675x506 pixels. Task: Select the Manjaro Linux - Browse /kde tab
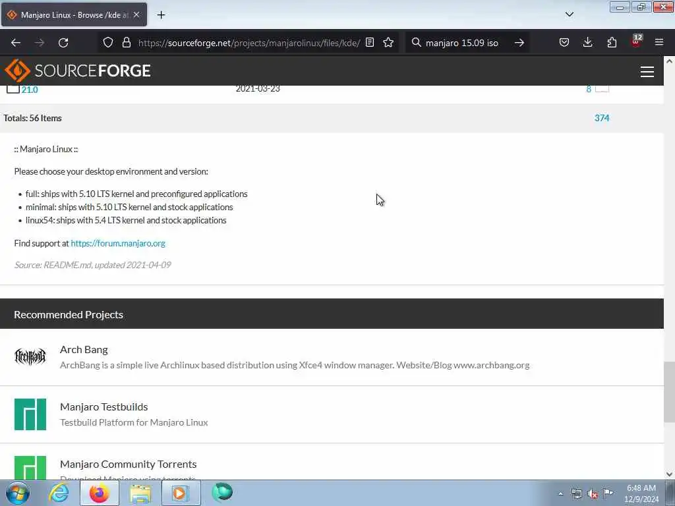pos(74,14)
